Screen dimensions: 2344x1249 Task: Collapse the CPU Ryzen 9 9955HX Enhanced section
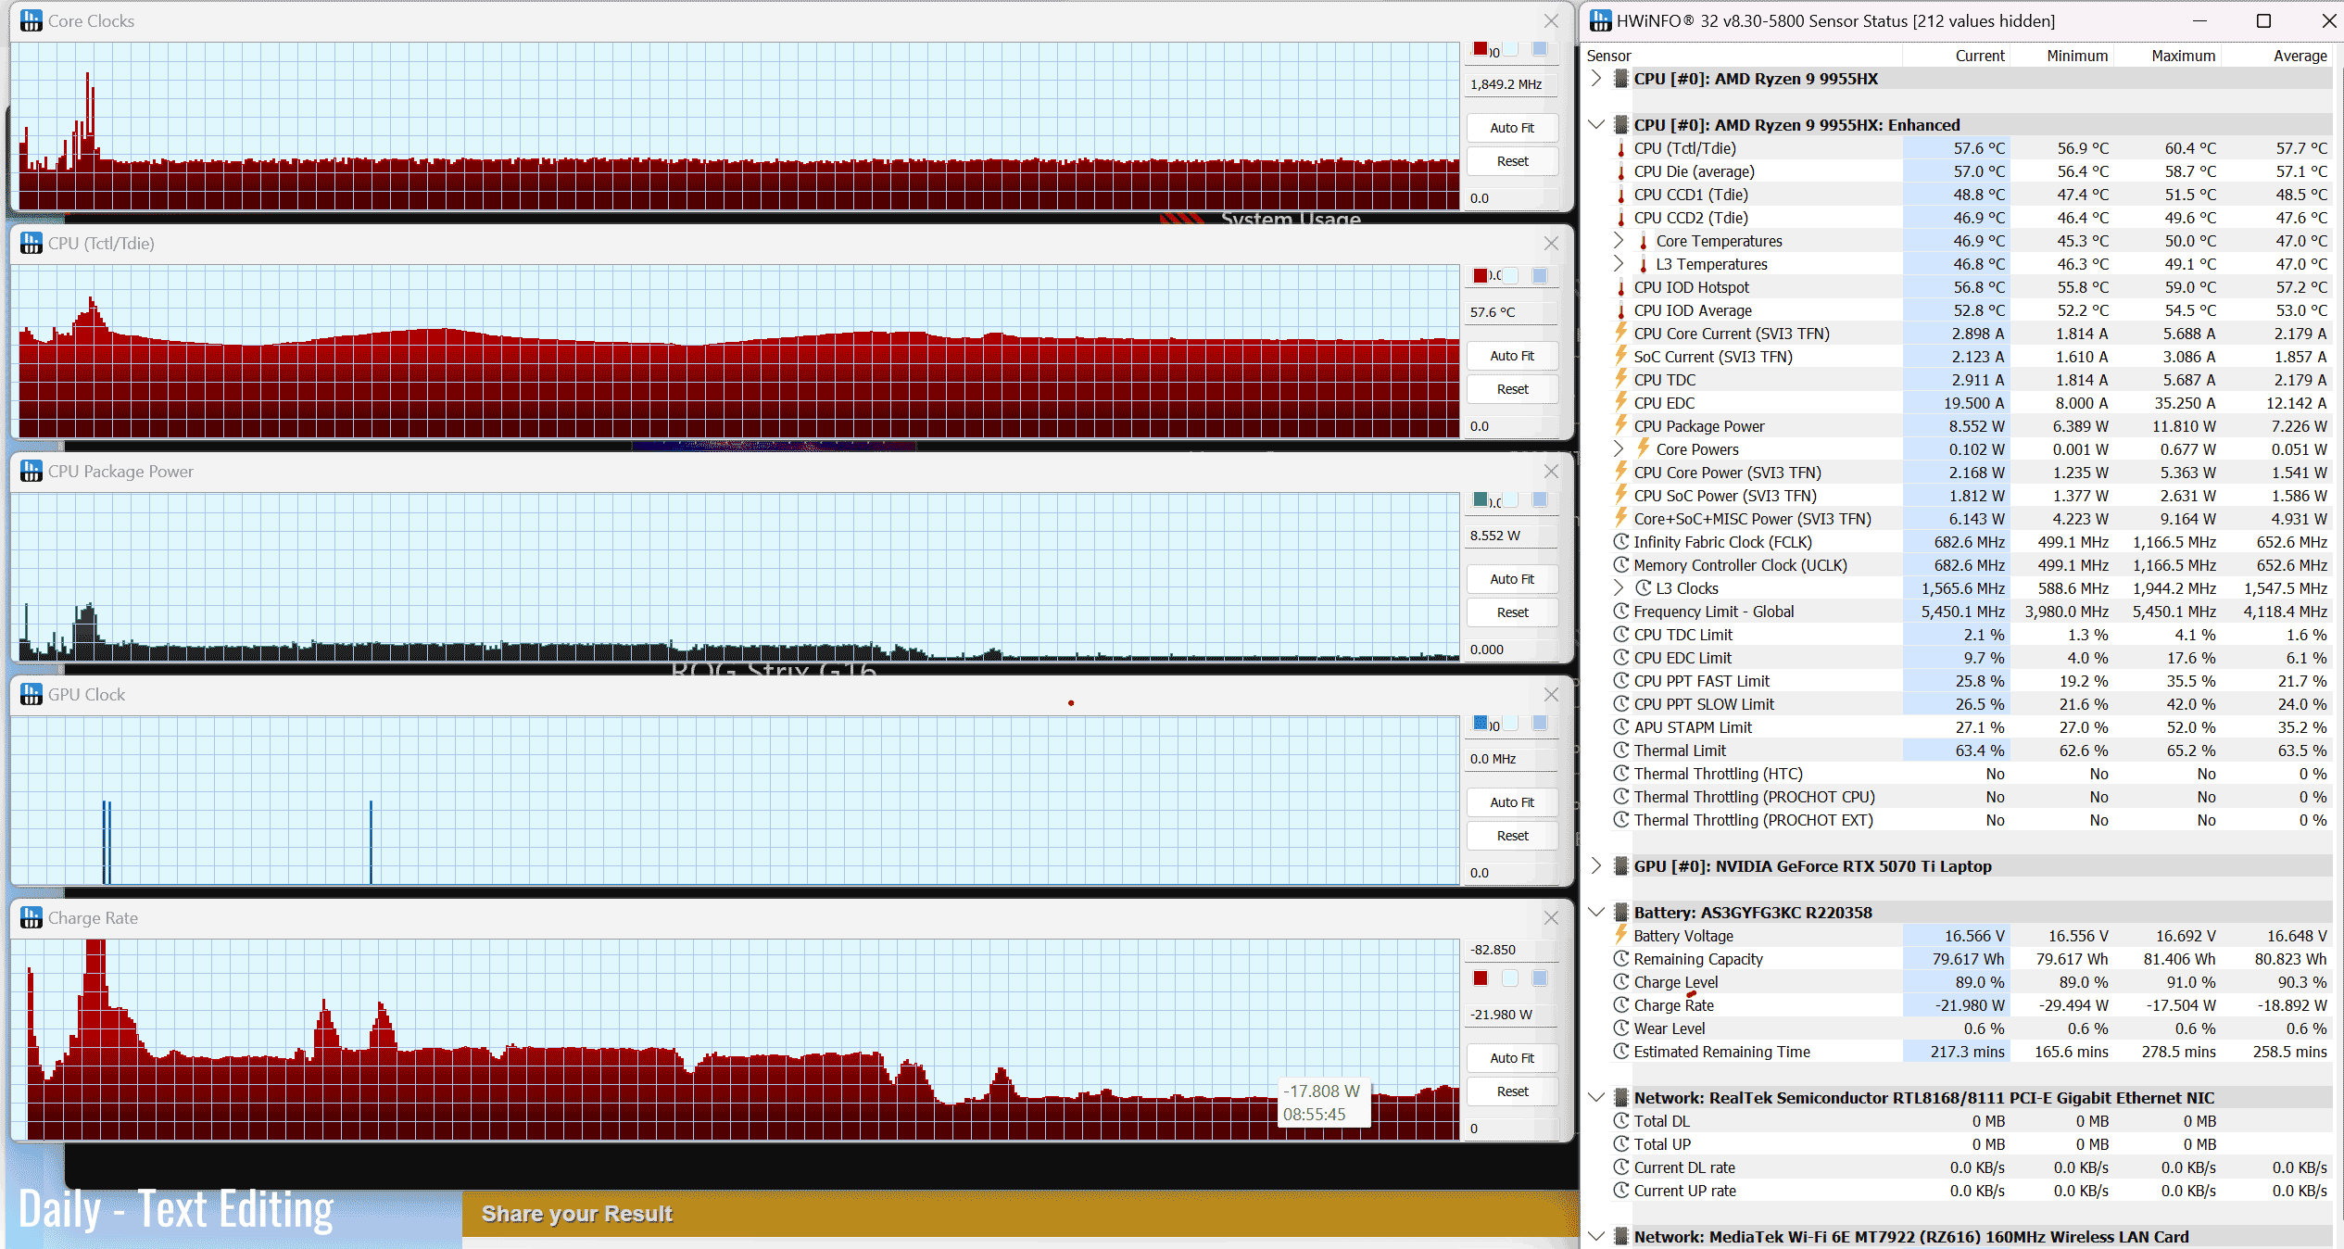1596,124
